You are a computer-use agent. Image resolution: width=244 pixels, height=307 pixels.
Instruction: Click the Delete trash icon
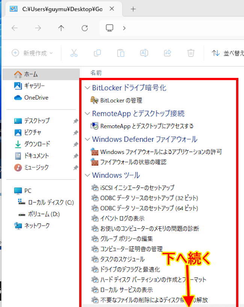click(191, 53)
